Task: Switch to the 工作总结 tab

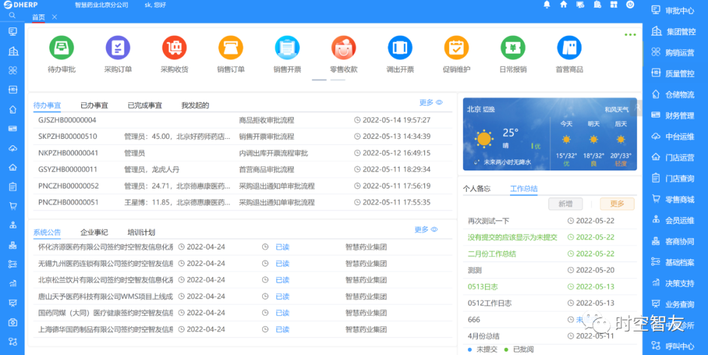Action: (x=524, y=189)
